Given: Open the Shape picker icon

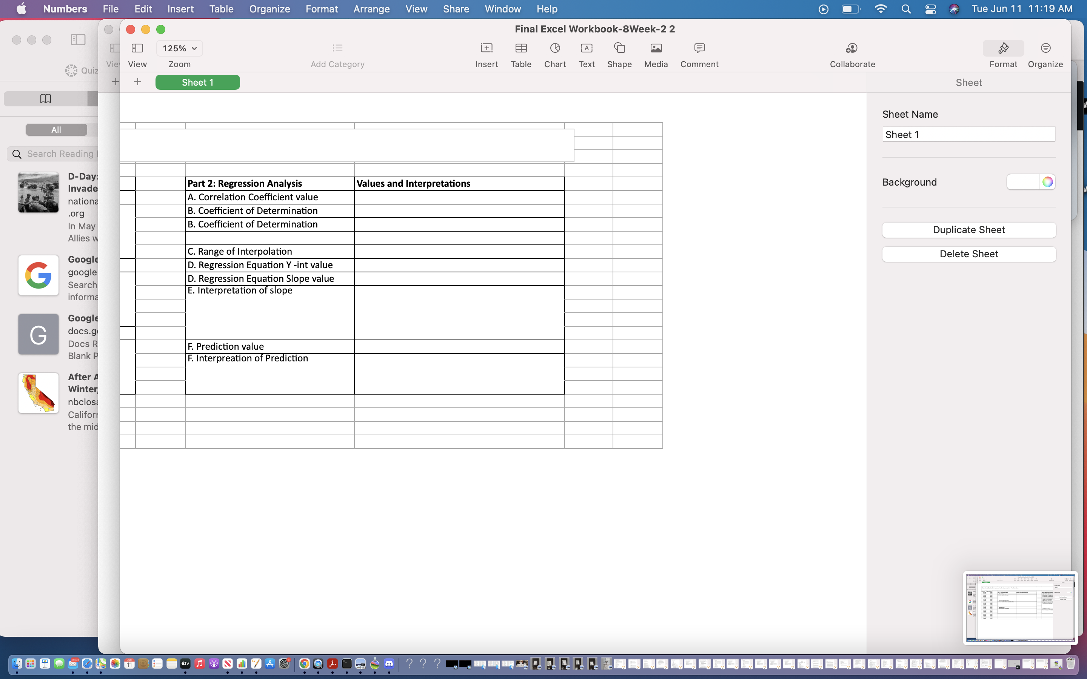Looking at the screenshot, I should (619, 49).
